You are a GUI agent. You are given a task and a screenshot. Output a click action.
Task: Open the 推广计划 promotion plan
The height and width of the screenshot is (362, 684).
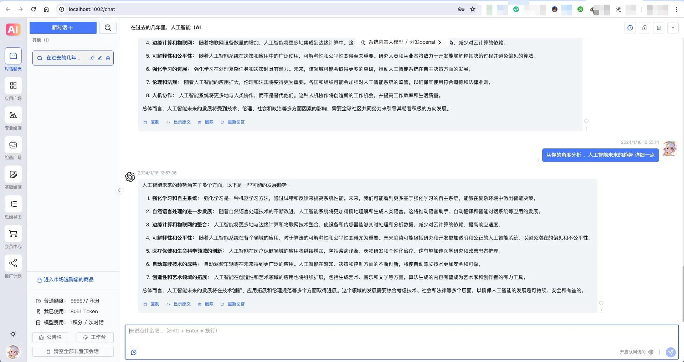coord(13,267)
